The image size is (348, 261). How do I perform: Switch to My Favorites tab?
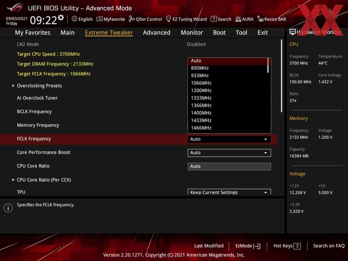point(32,32)
